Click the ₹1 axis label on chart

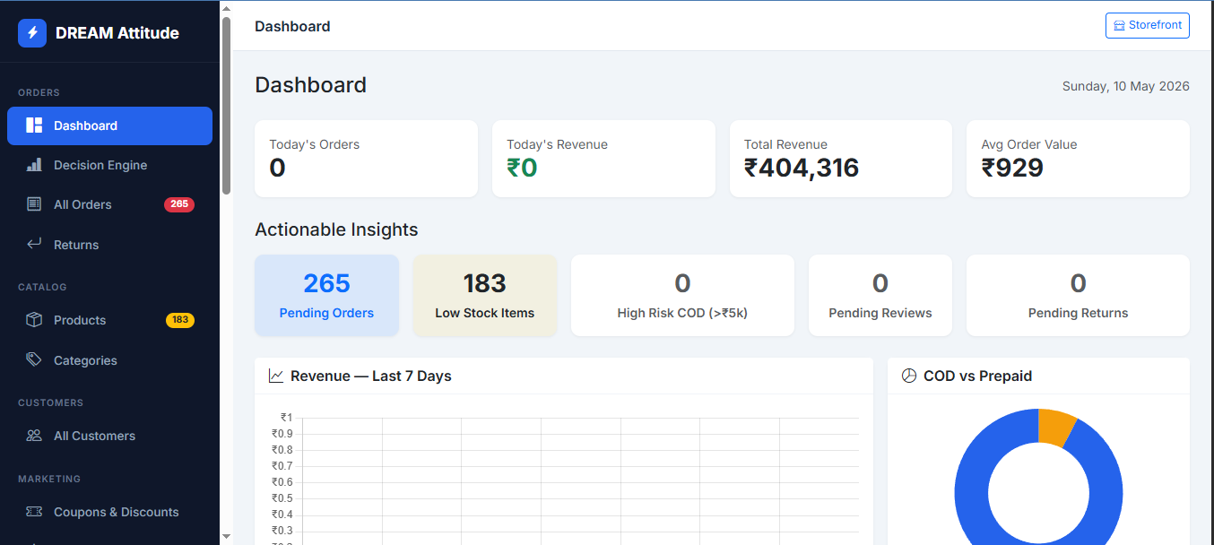pos(286,417)
